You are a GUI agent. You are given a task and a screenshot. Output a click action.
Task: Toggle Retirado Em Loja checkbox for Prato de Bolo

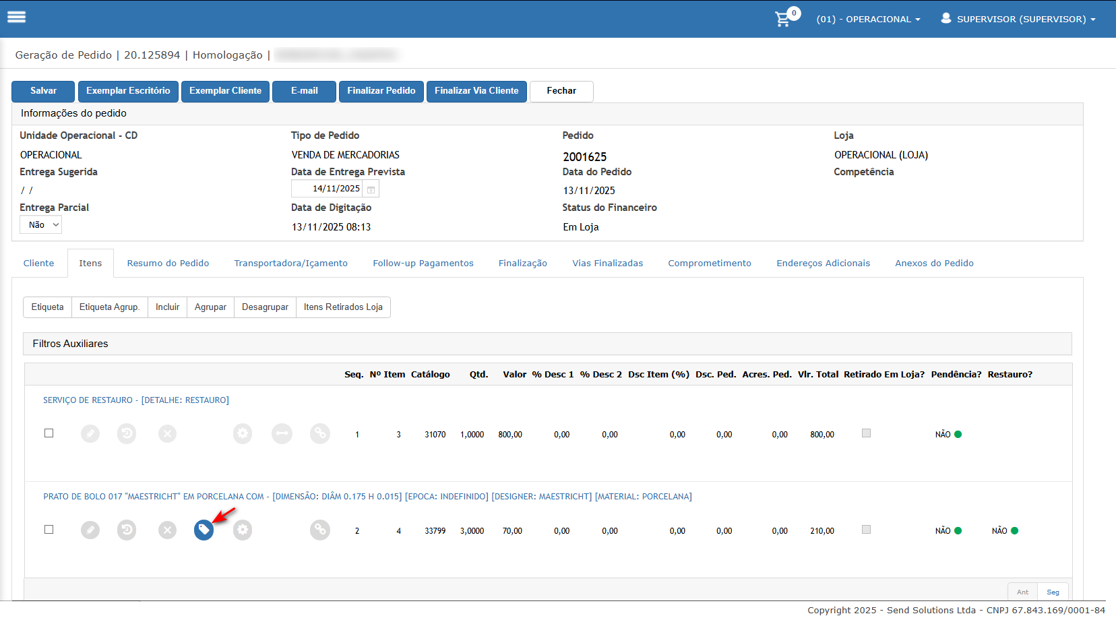coord(866,530)
